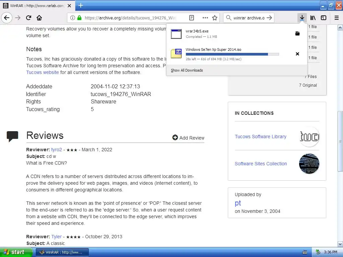Click the Tucows_rating value 5

(x=92, y=109)
